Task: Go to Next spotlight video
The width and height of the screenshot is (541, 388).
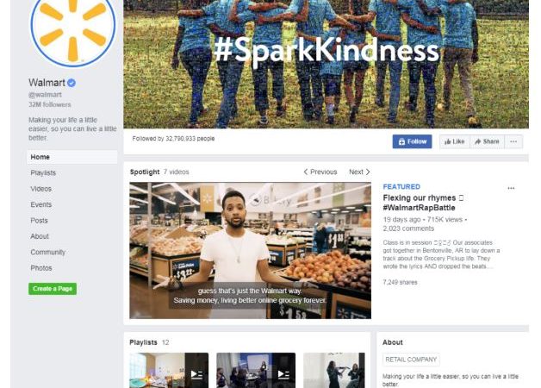Action: pos(359,172)
